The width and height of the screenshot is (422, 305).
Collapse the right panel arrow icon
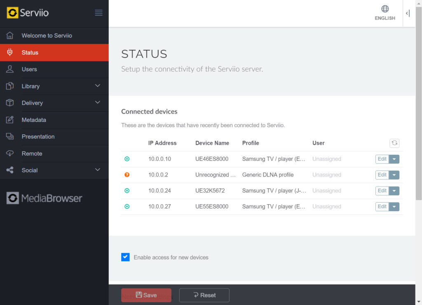[x=408, y=13]
